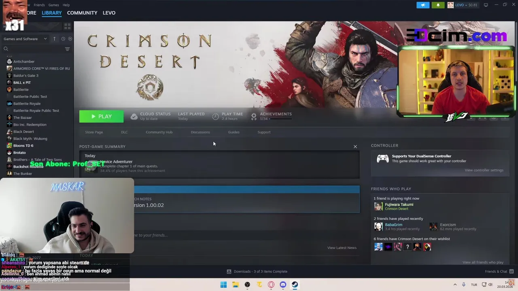This screenshot has height=291, width=518.
Task: Click the Battlerite game icon
Action: point(9,89)
